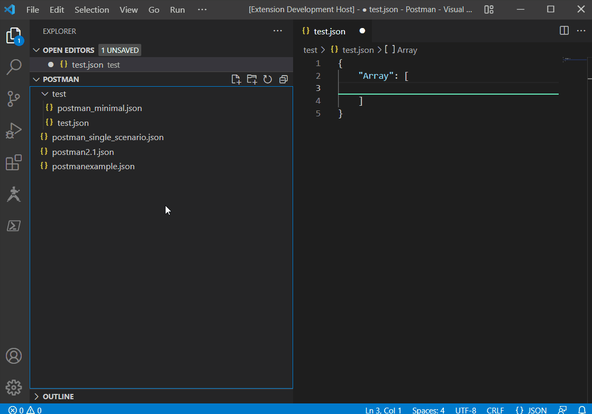Image resolution: width=592 pixels, height=414 pixels.
Task: Click line number 5 in gutter
Action: click(318, 114)
